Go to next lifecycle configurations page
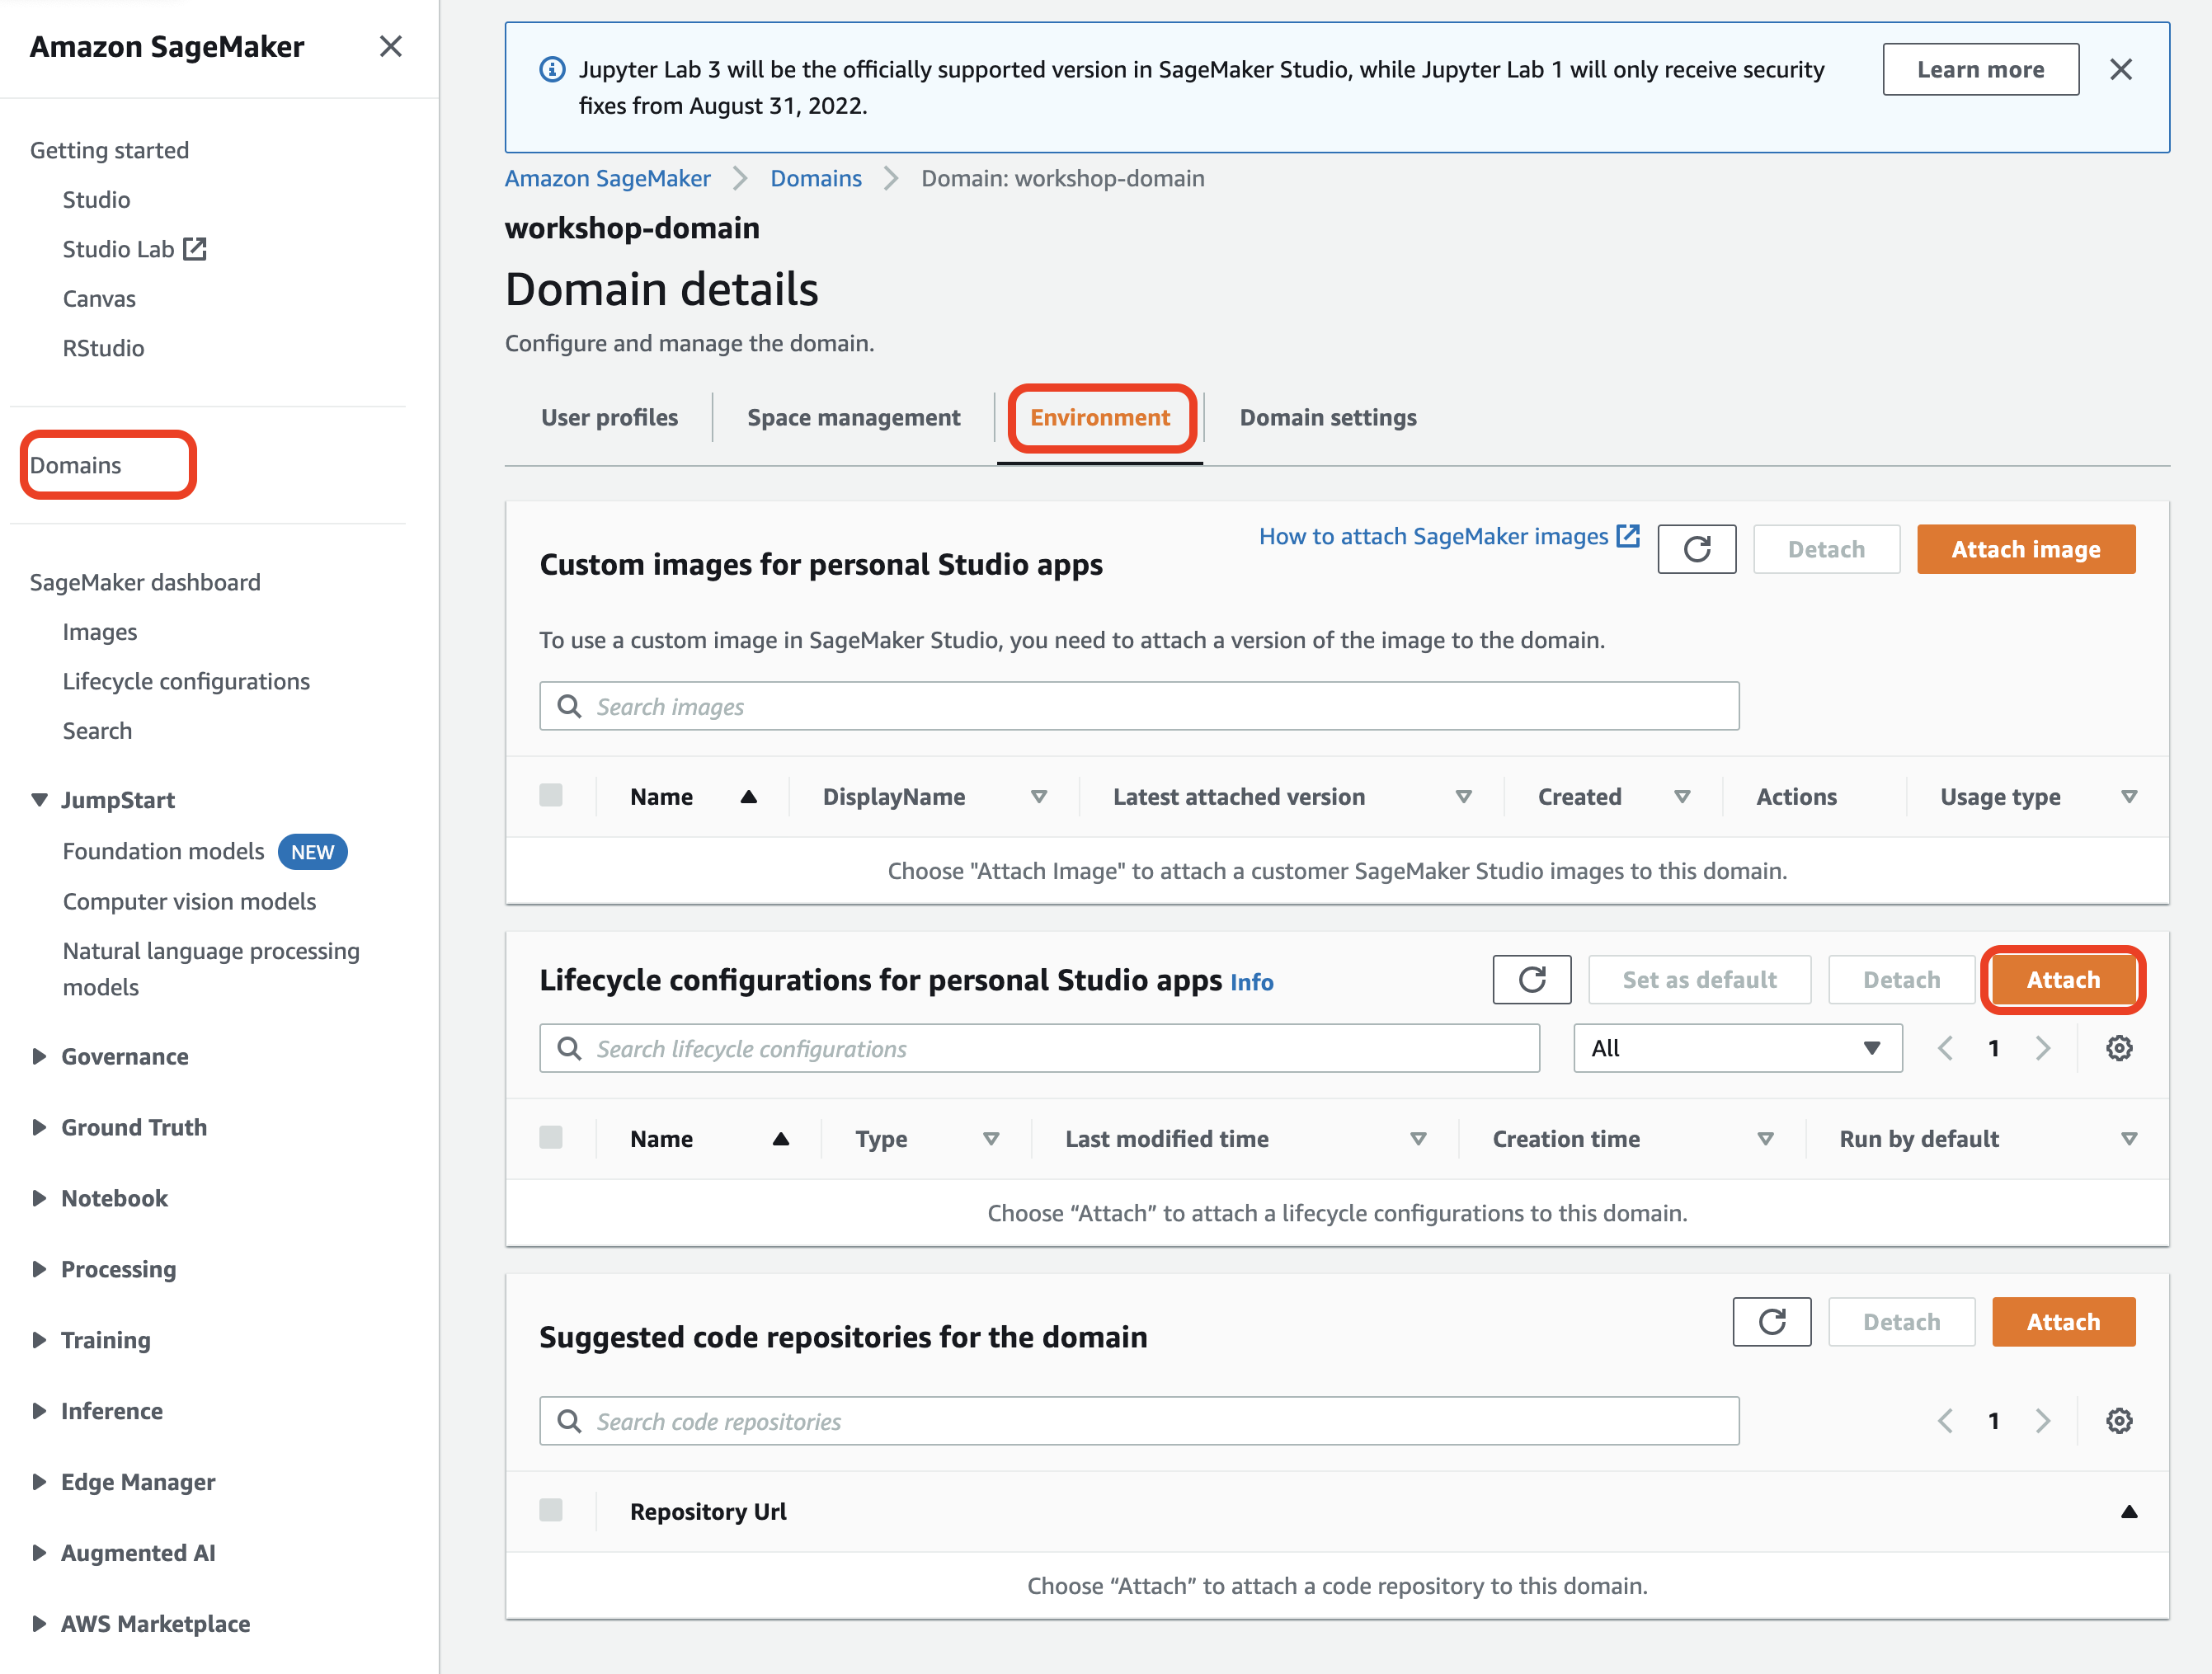Image resolution: width=2212 pixels, height=1674 pixels. 2042,1048
